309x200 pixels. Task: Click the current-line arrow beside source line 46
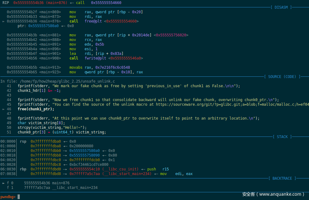(3, 109)
